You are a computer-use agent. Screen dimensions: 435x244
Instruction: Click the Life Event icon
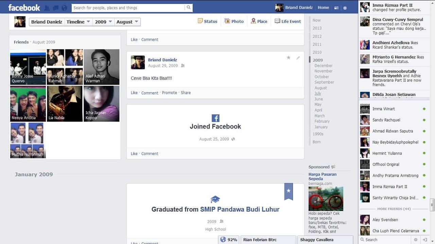coord(277,21)
